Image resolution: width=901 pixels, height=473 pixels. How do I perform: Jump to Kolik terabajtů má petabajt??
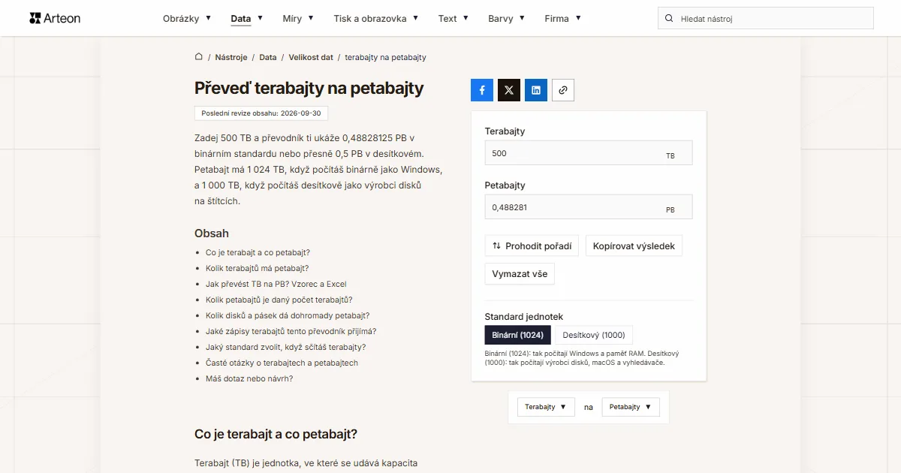pyautogui.click(x=257, y=268)
